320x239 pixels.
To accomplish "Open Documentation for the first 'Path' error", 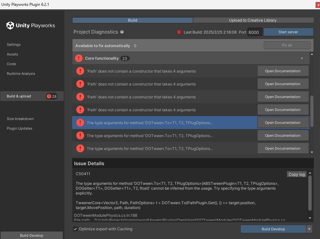I will [x=283, y=71].
